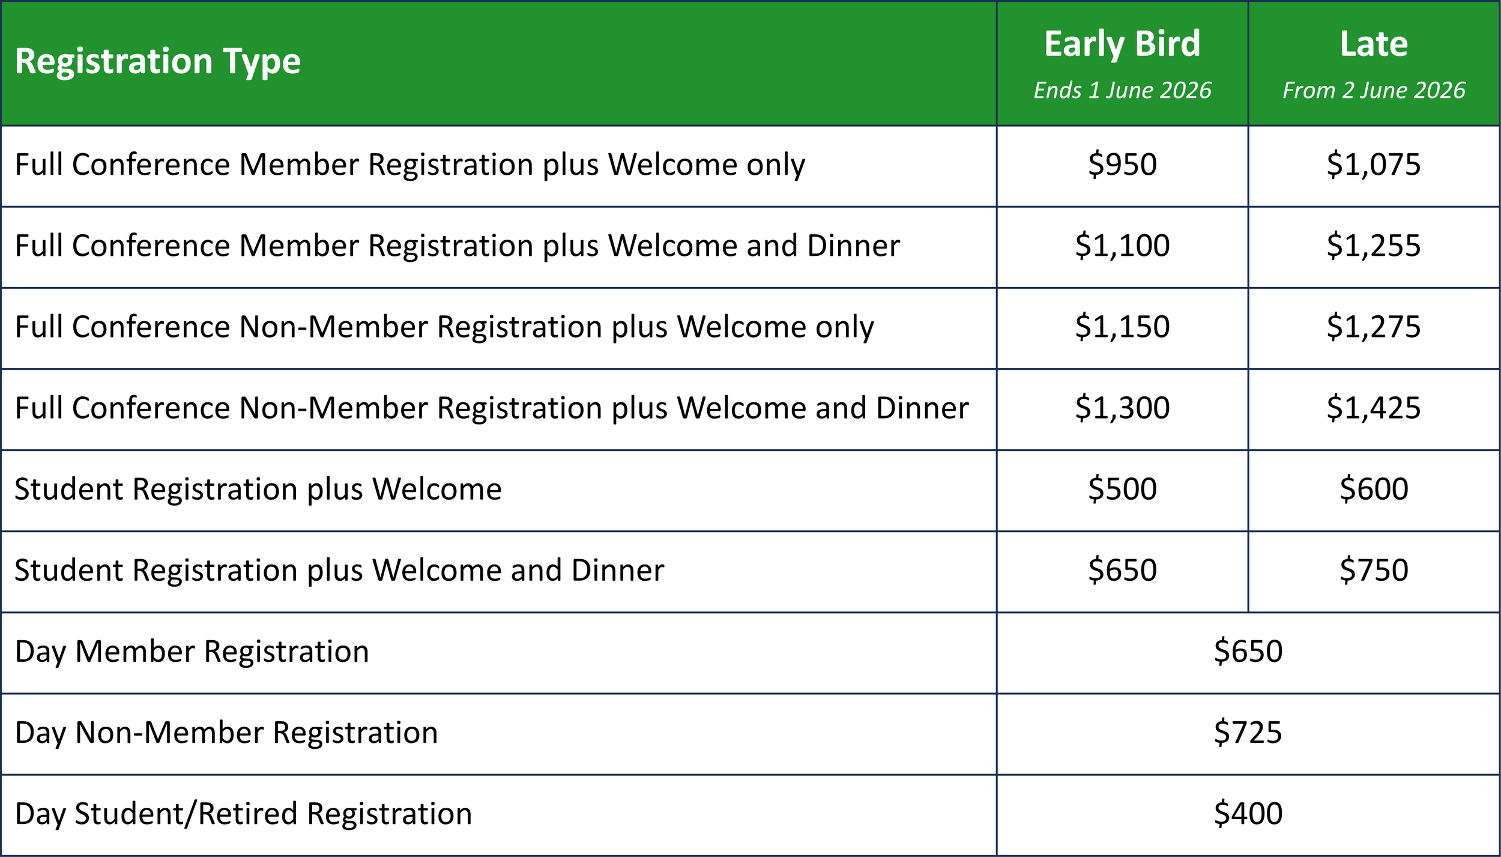
Task: Select the Day Member Registration row label
Action: [x=192, y=652]
